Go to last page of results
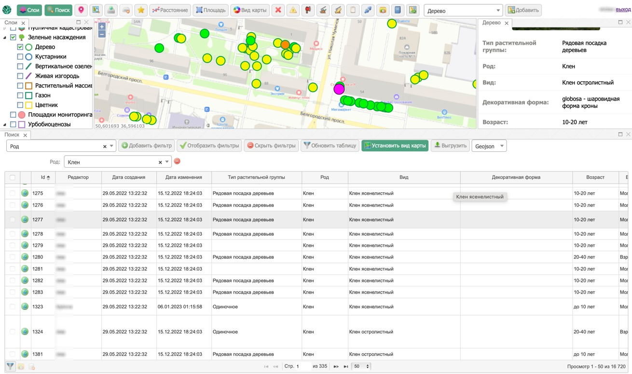Image resolution: width=632 pixels, height=374 pixels. point(345,366)
